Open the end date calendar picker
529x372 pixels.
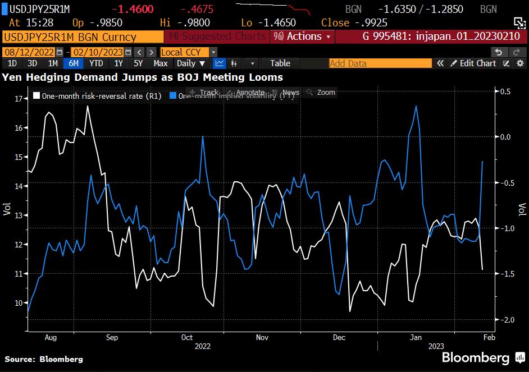pos(128,52)
